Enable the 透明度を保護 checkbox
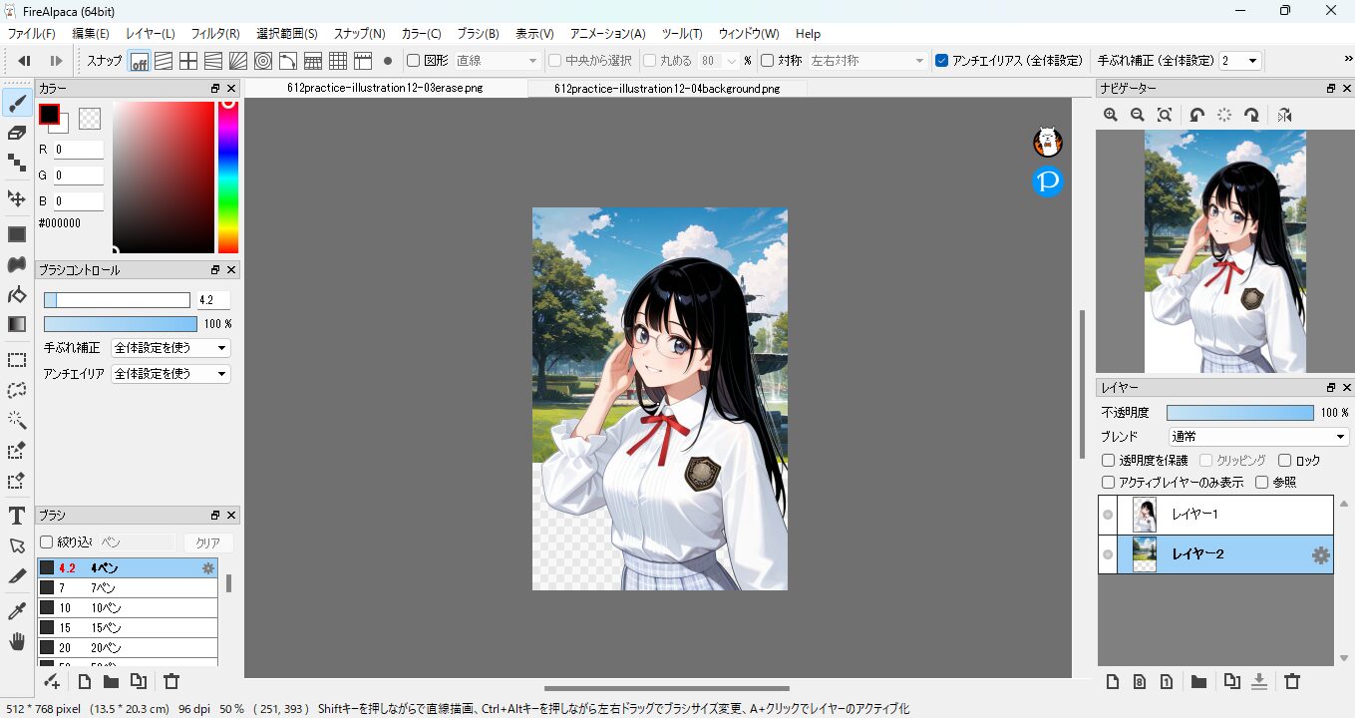 (x=1108, y=461)
